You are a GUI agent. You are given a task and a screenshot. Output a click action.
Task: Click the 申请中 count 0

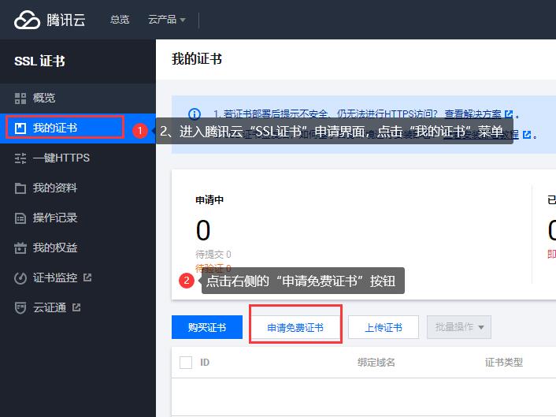[x=203, y=230]
